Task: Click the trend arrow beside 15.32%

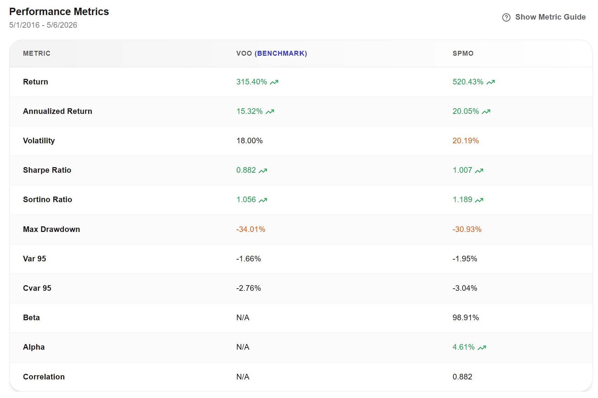Action: pos(270,111)
